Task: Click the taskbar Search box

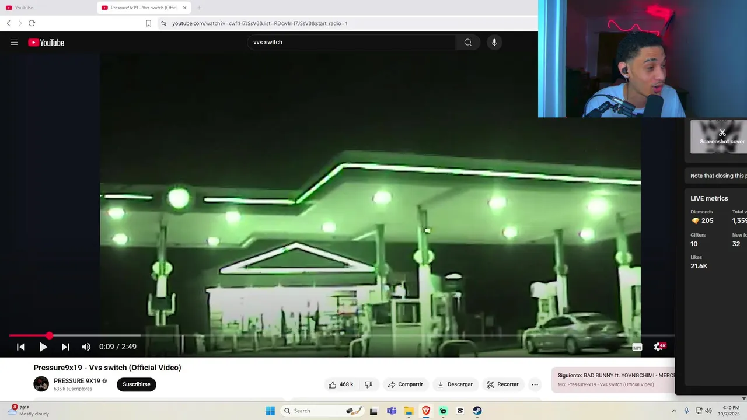Action: coord(322,411)
